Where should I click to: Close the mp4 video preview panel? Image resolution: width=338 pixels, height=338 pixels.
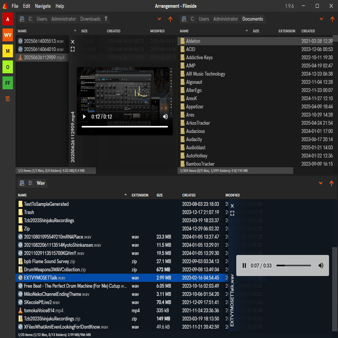click(73, 42)
